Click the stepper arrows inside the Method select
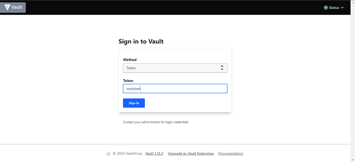The image size is (355, 162). [222, 68]
